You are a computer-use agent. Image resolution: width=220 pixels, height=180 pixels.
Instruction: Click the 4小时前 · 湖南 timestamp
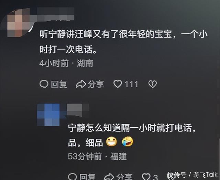[66, 63]
